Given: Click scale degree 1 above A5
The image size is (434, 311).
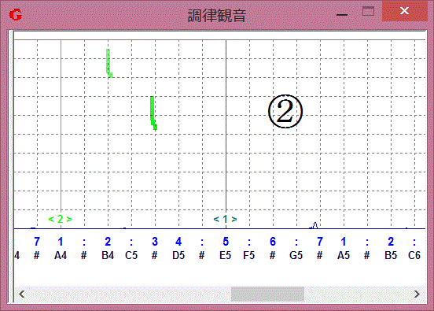Looking at the screenshot, I should [x=344, y=242].
